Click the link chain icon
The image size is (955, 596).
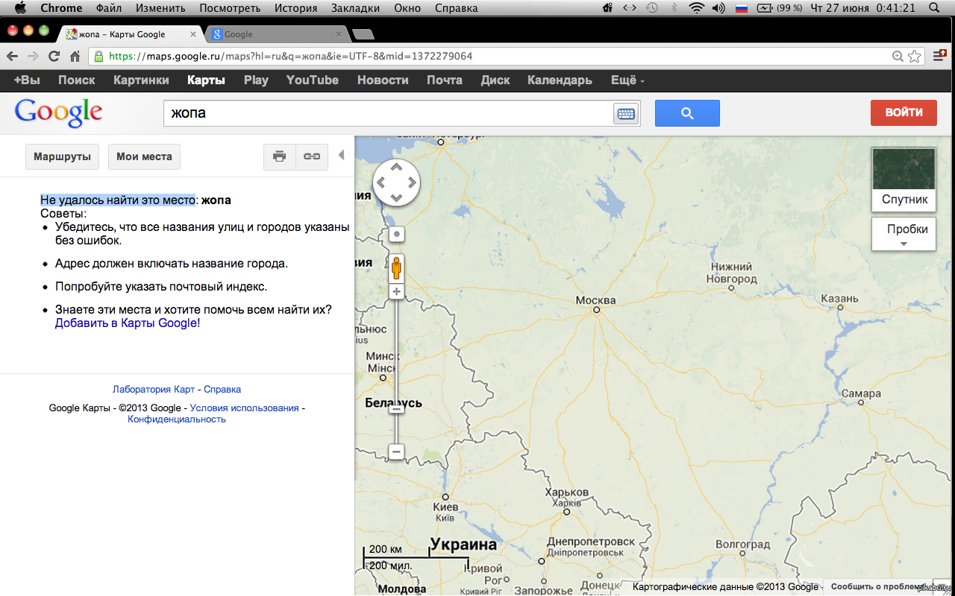312,156
